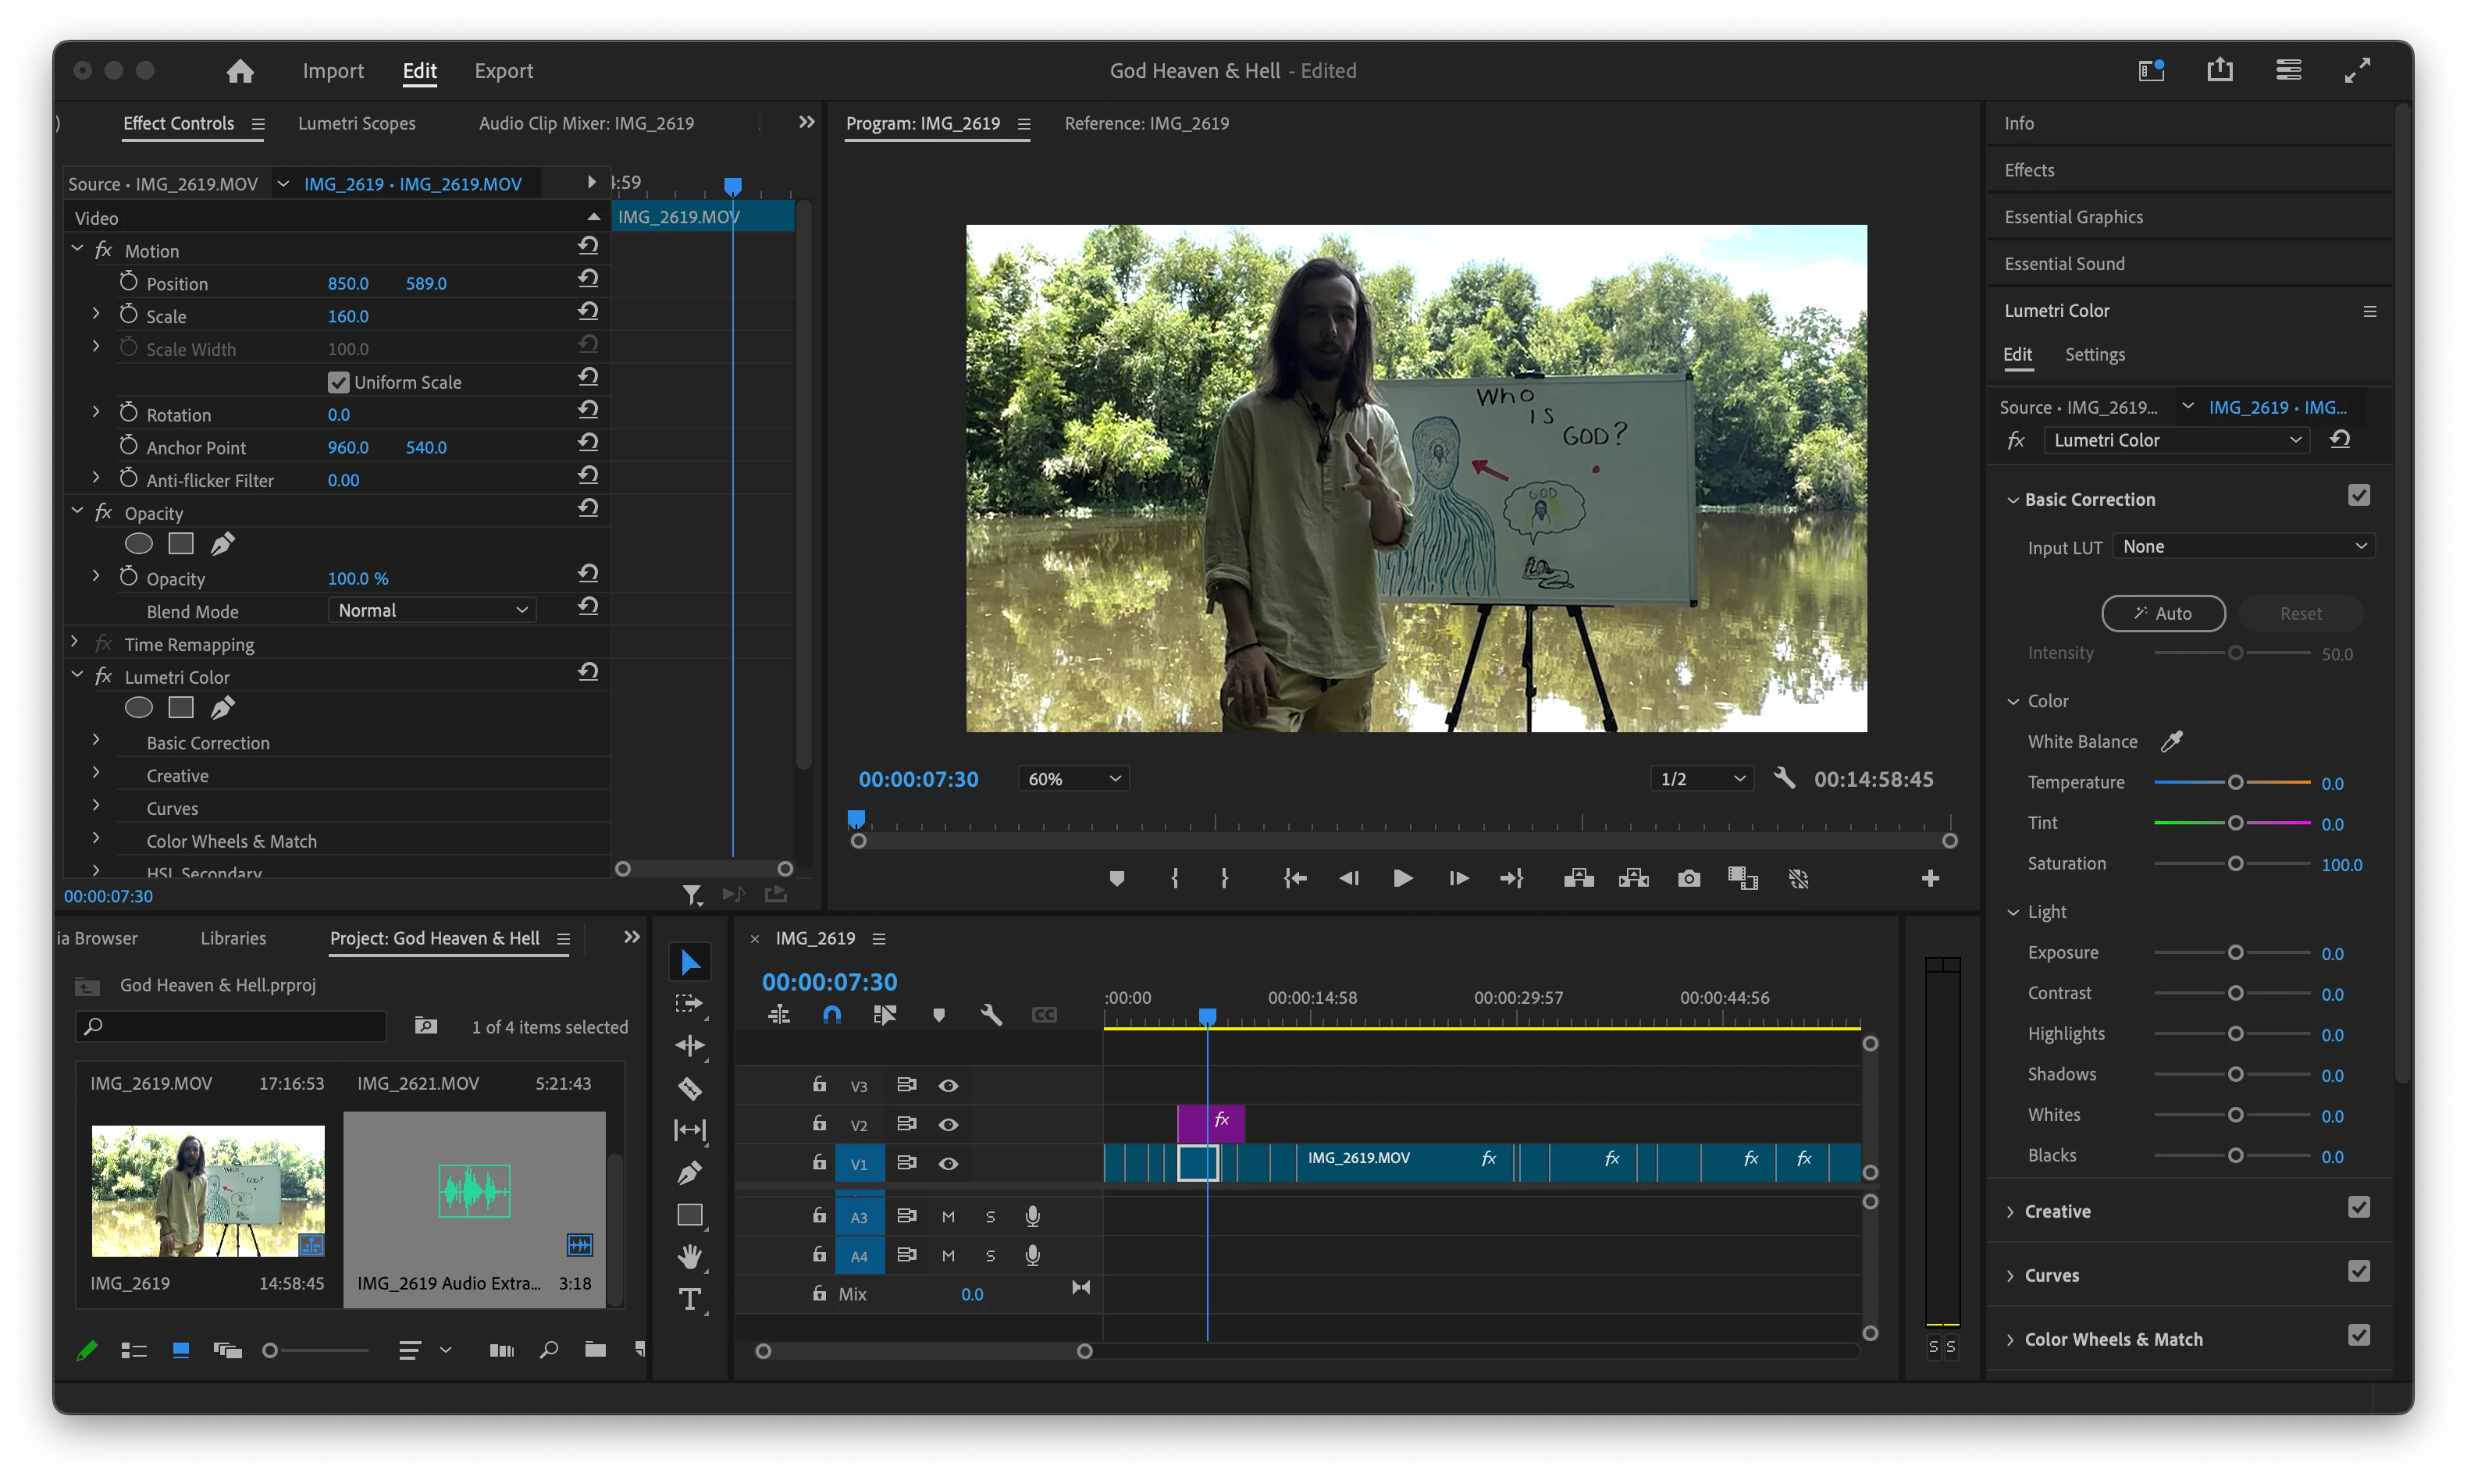Open the 60% zoom level dropdown
The height and width of the screenshot is (1480, 2467).
pyautogui.click(x=1073, y=779)
